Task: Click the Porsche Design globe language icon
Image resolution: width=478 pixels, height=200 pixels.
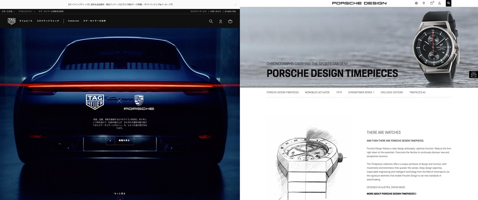Action: pyautogui.click(x=416, y=3)
